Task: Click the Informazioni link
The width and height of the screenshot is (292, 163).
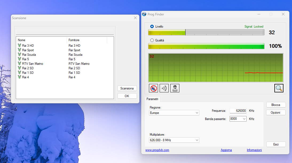Action: click(x=254, y=150)
